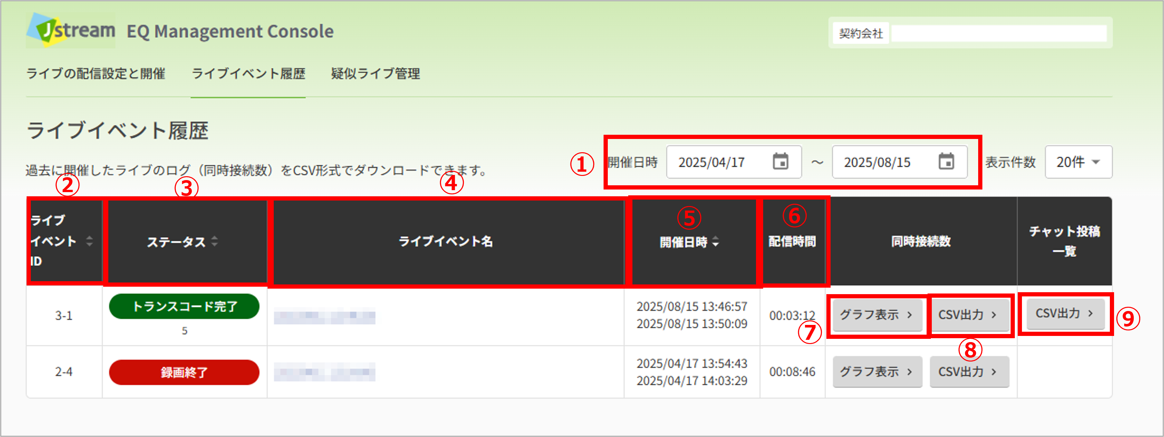Click duration 00:08:46 cell
This screenshot has height=437, width=1164.
click(x=792, y=372)
